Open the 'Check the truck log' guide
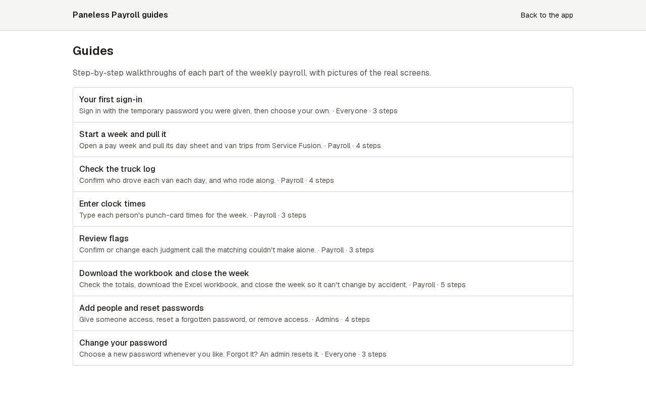The width and height of the screenshot is (646, 403). tap(323, 174)
